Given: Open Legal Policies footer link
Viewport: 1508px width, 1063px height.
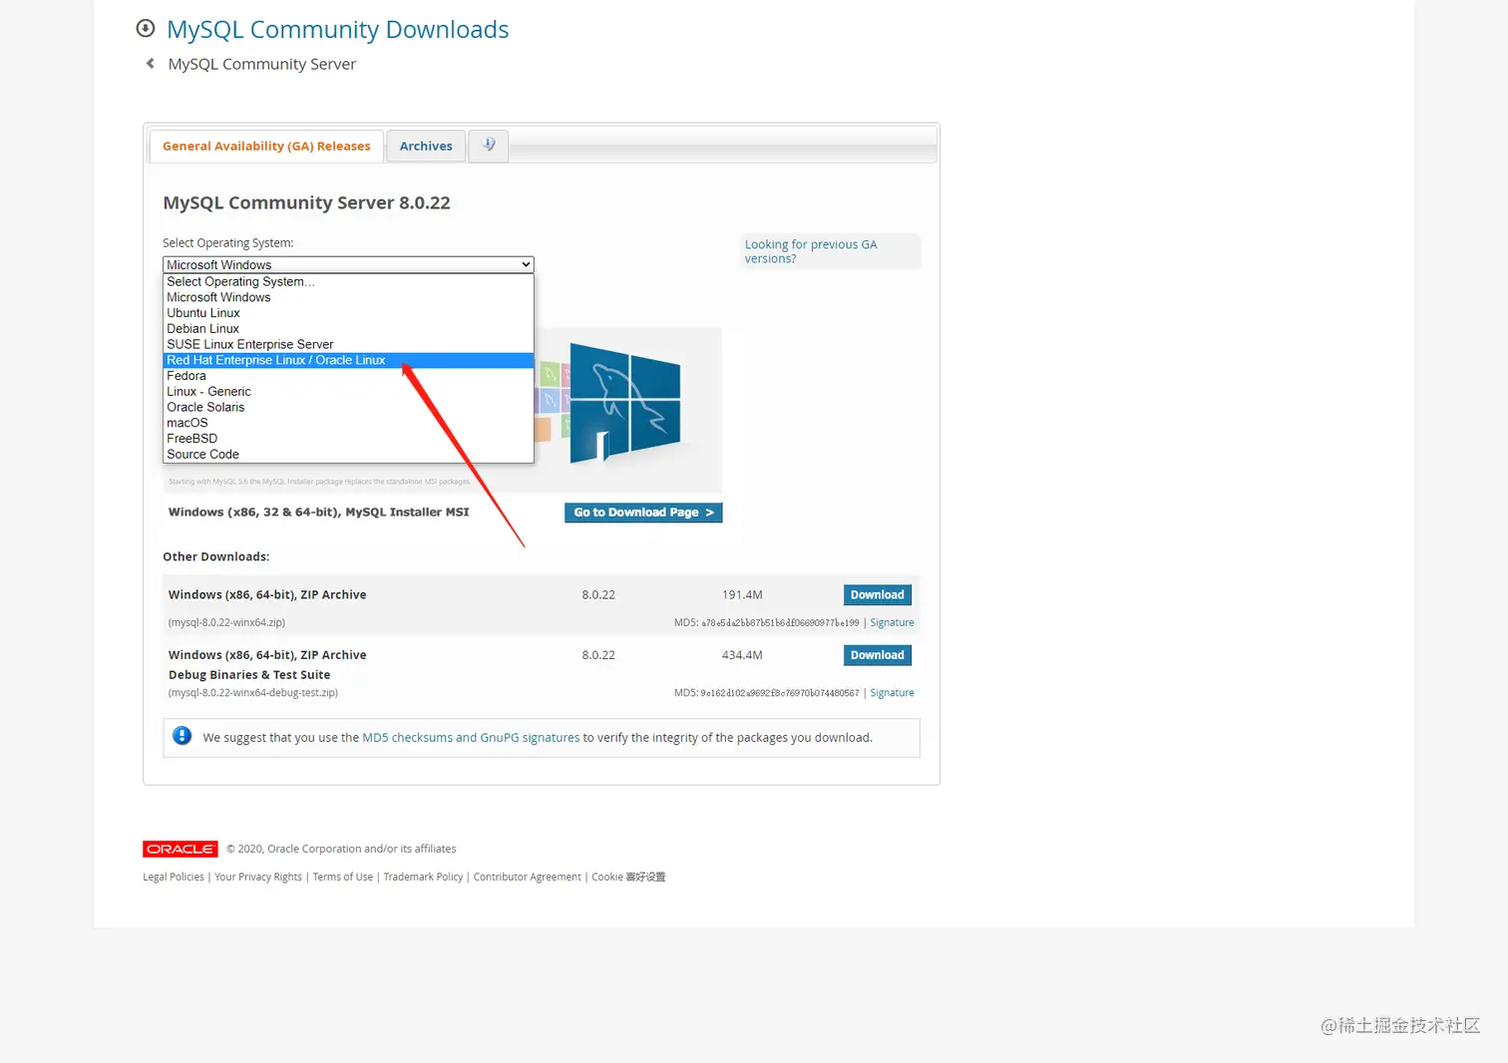Looking at the screenshot, I should pyautogui.click(x=174, y=878).
